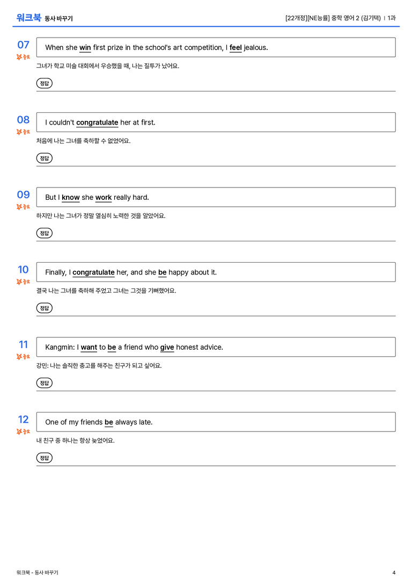The image size is (412, 584).
Task: Click the question number 10 label
Action: click(23, 269)
